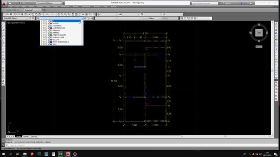Click the Info Center search field
This screenshot has width=280, height=157.
(x=205, y=3)
